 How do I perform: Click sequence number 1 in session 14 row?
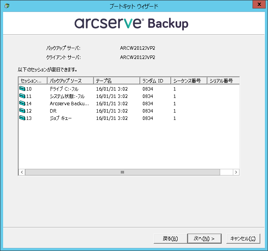tap(175, 104)
